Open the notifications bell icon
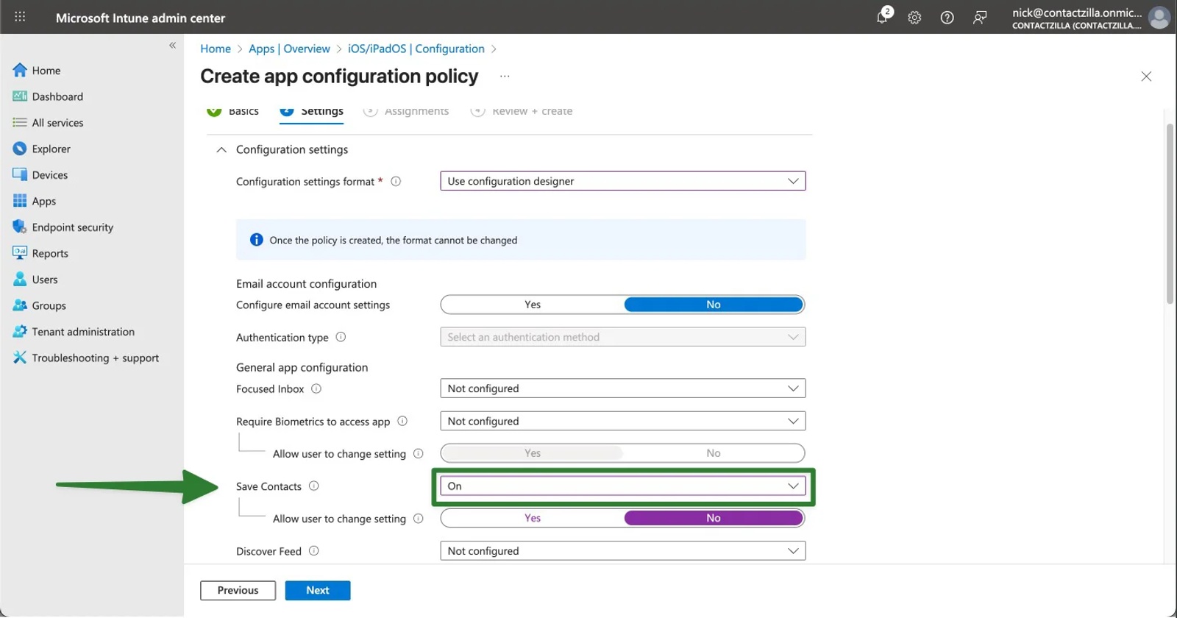 point(882,18)
